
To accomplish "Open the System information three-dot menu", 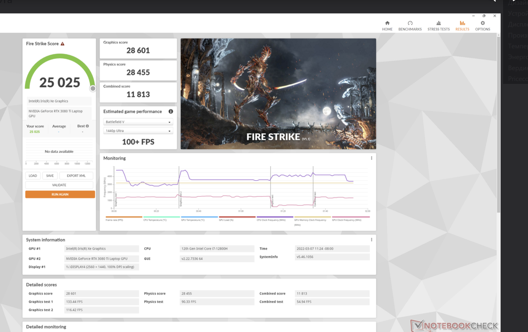I will pos(371,239).
